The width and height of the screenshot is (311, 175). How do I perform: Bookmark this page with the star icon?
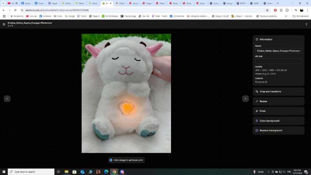(267, 10)
